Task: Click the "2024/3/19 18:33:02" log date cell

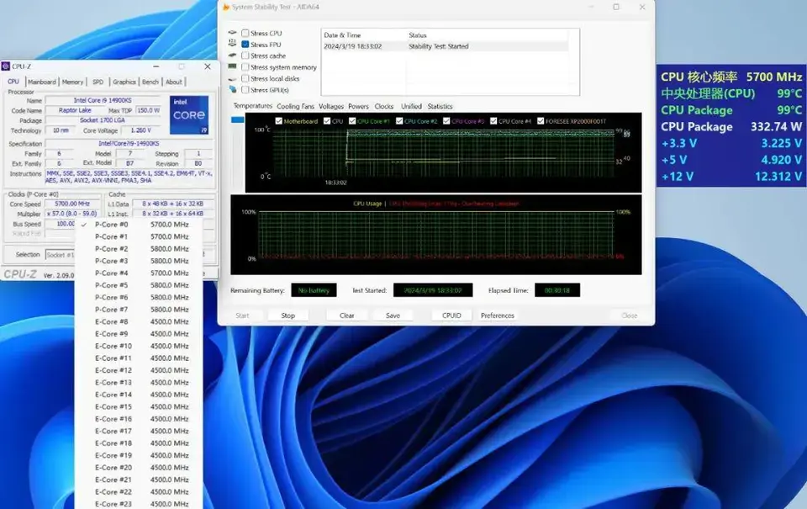Action: [352, 46]
